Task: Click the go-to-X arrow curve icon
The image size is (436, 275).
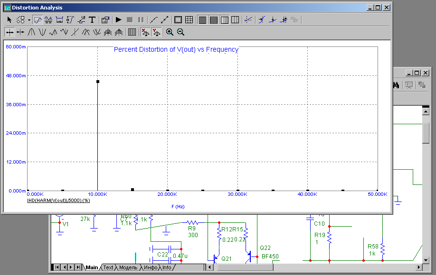Action: [x=262, y=20]
